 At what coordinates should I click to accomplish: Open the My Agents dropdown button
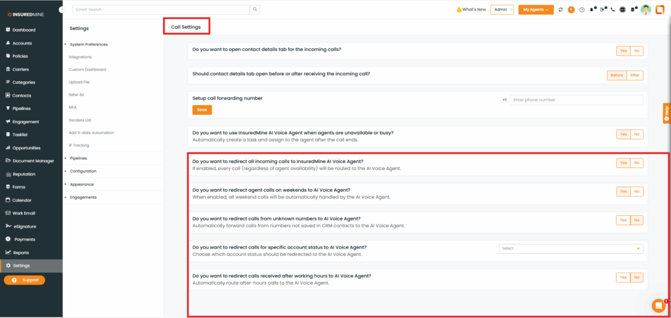coord(535,10)
